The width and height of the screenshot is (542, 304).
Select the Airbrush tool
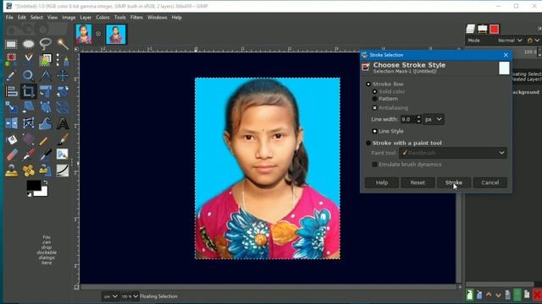[x=28, y=155]
